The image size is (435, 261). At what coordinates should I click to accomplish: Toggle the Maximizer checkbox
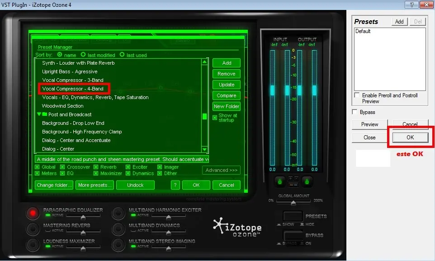(96, 173)
